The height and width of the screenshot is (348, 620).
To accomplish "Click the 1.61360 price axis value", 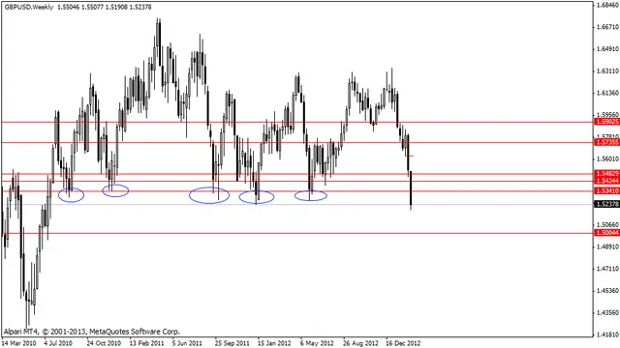I will 607,93.
